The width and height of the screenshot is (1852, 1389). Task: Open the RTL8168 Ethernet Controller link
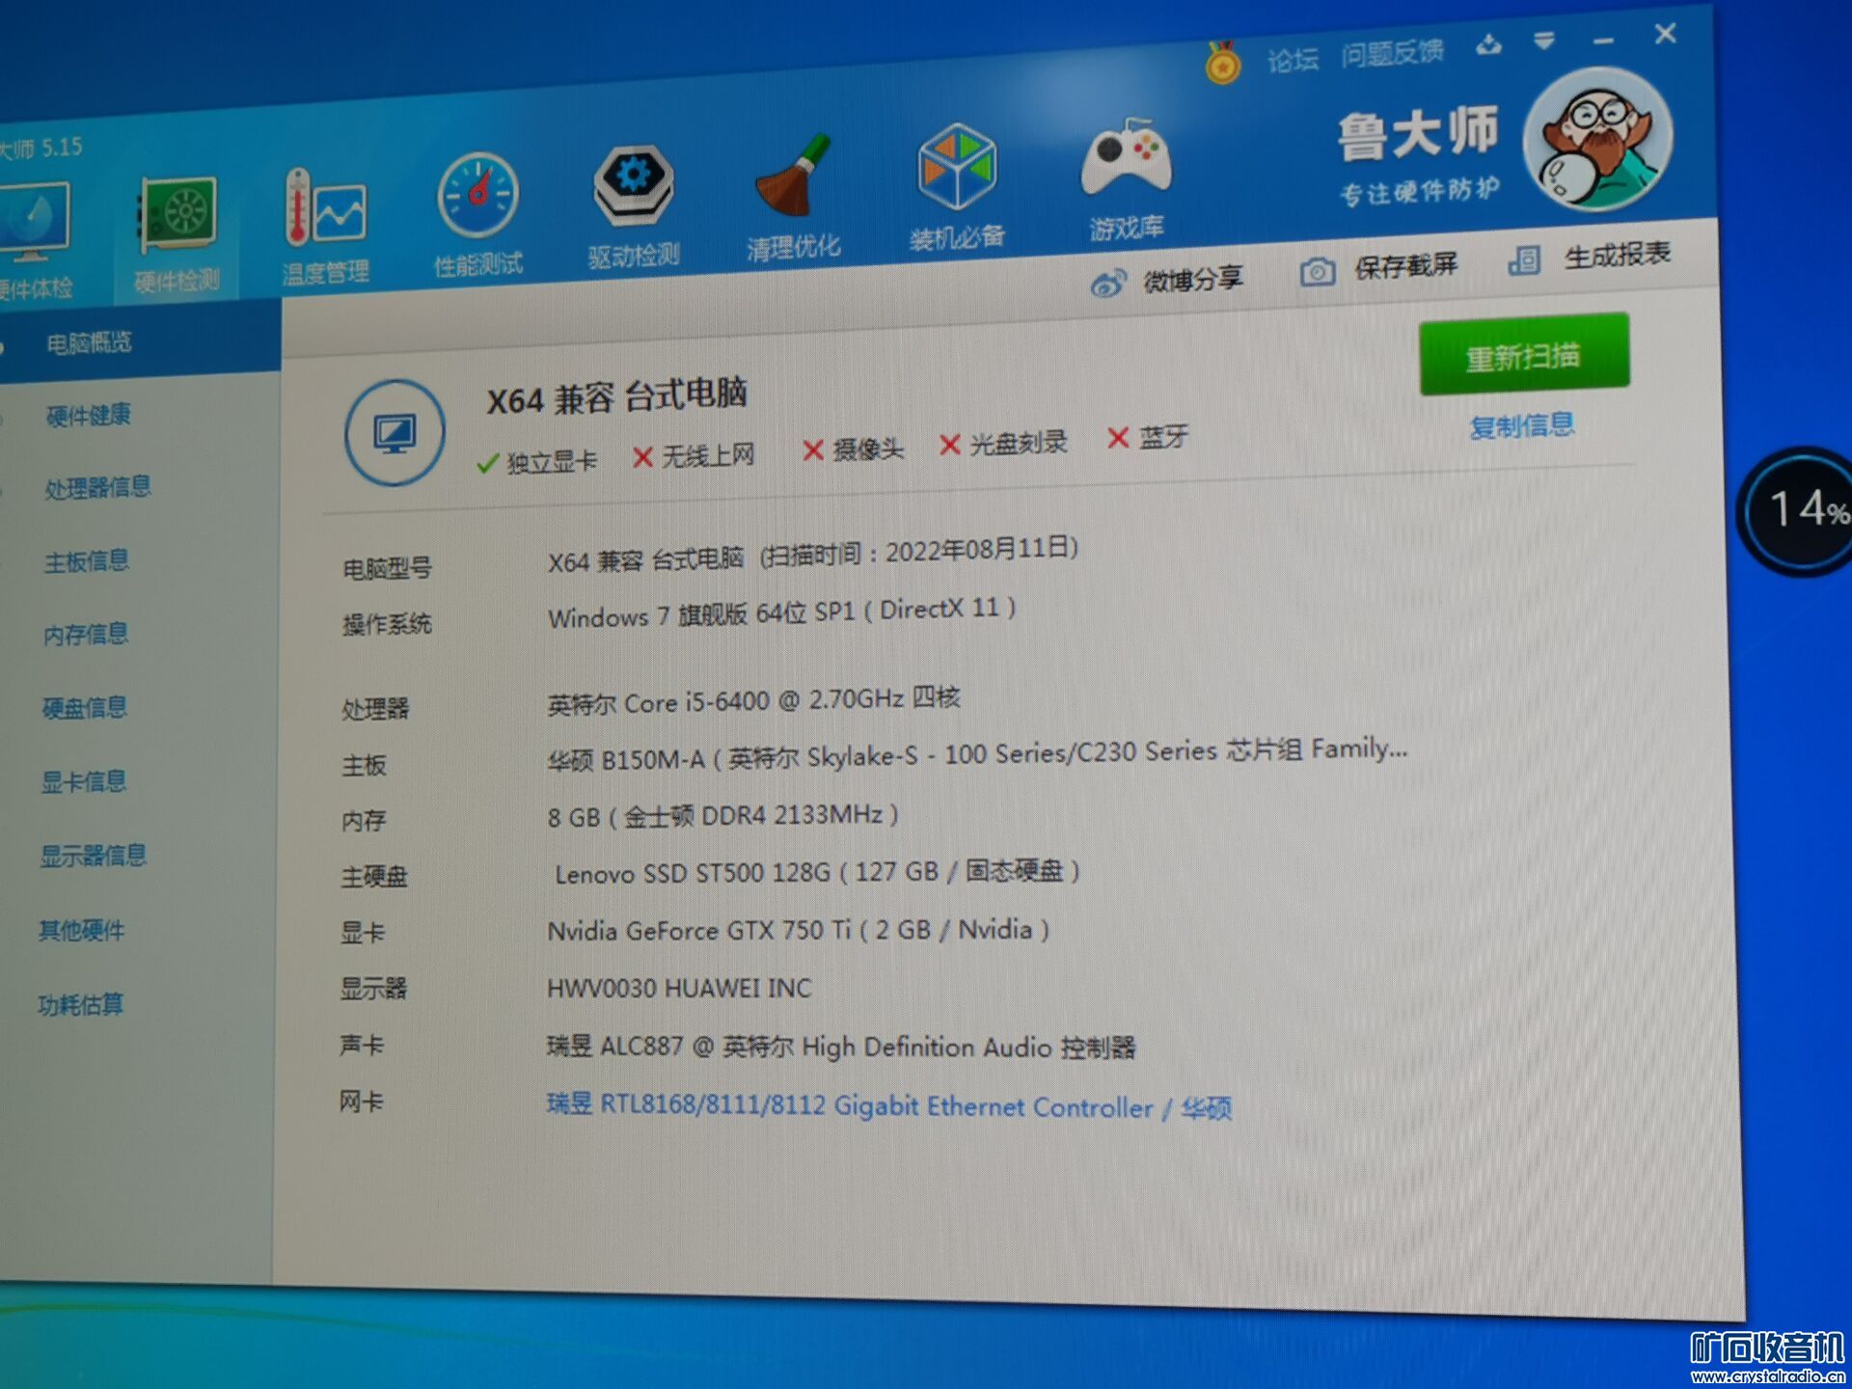pyautogui.click(x=889, y=1105)
